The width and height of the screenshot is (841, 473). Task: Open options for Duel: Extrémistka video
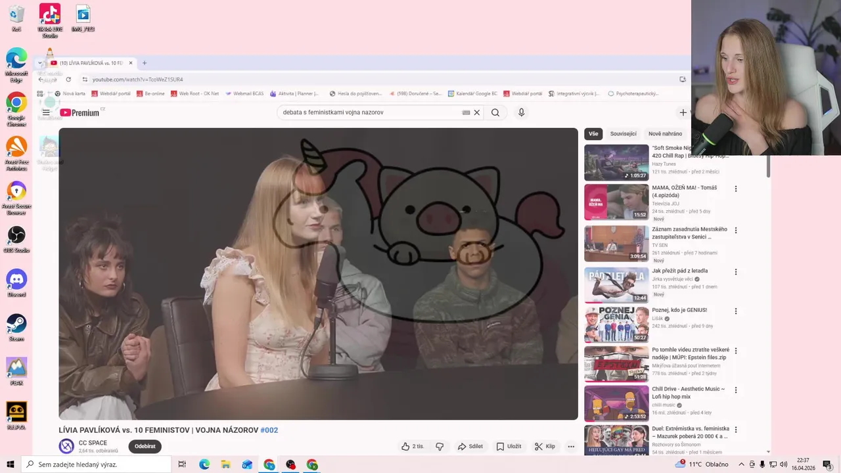[736, 430]
